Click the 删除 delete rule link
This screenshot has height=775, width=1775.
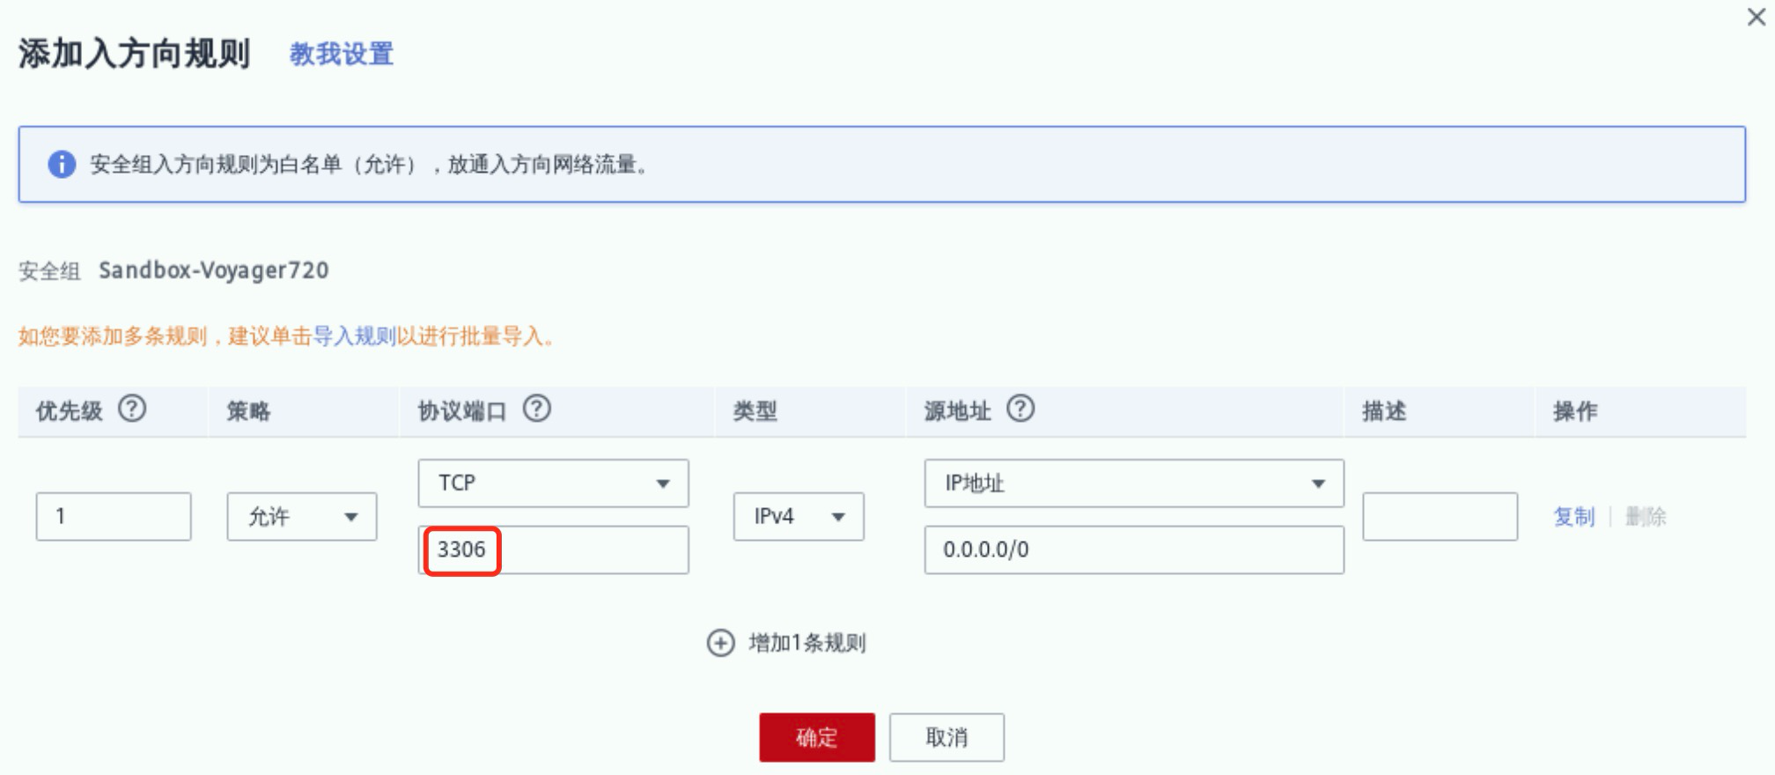pos(1645,517)
